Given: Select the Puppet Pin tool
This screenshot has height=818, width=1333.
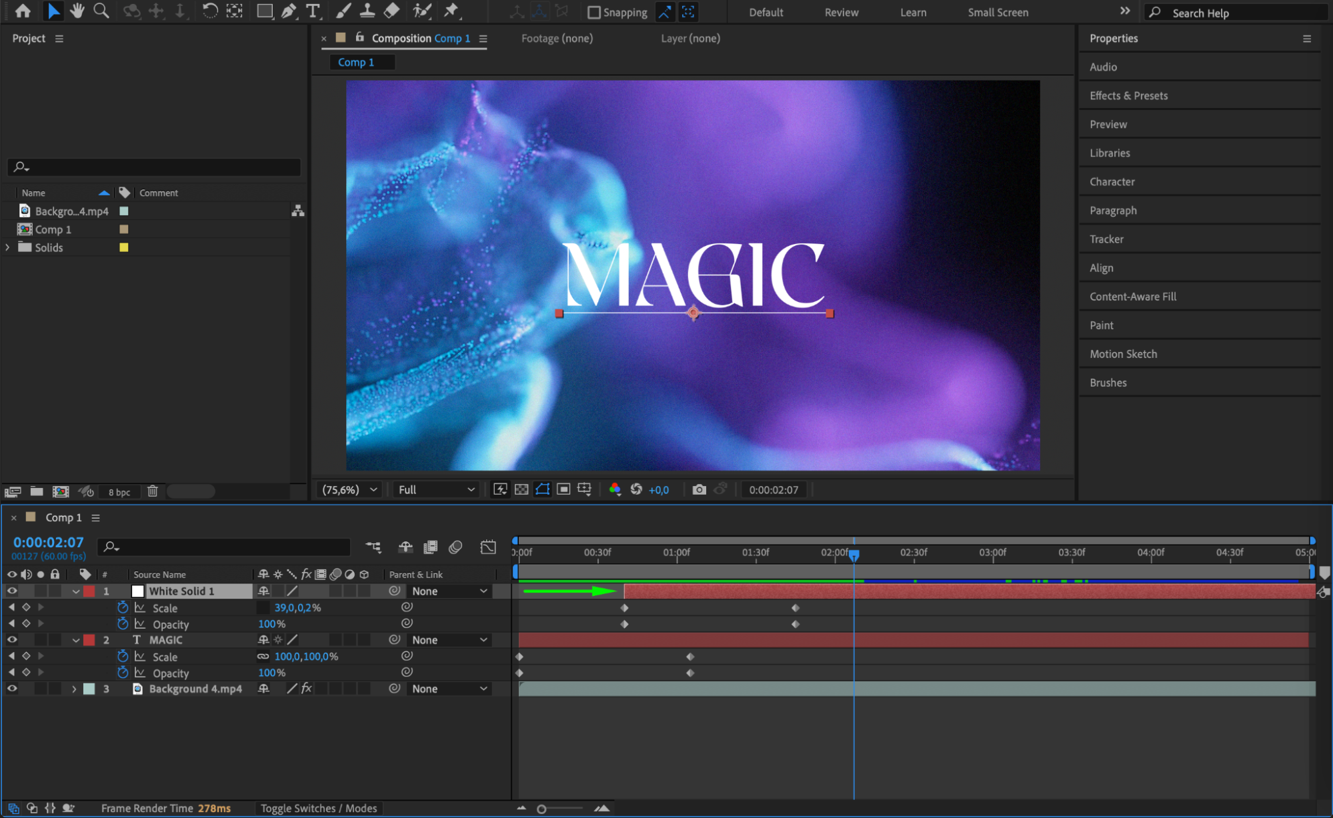Looking at the screenshot, I should coord(451,11).
